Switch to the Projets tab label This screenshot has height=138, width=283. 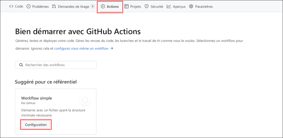(135, 6)
